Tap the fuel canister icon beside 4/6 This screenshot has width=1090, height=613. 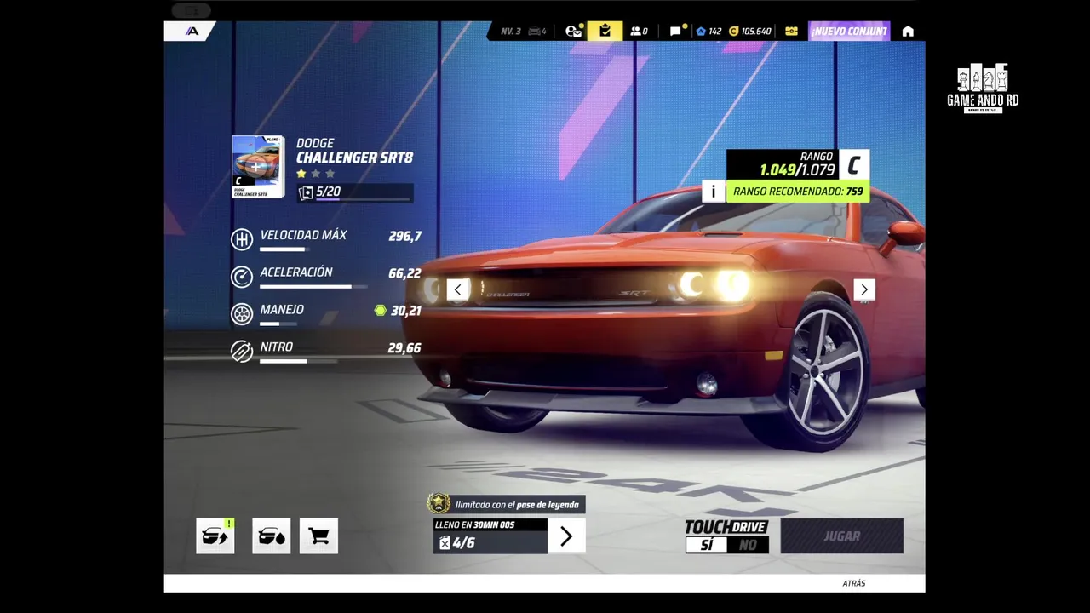coord(445,543)
